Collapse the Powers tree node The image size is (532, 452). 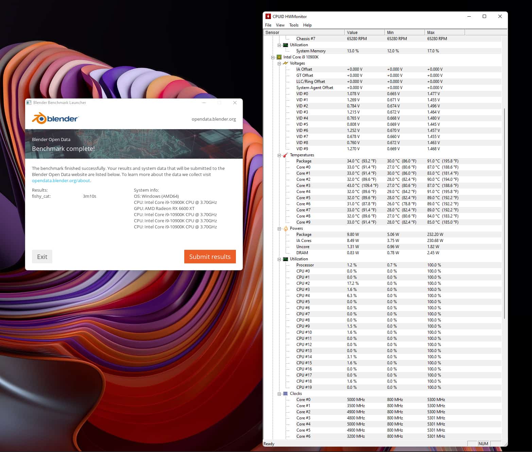(279, 229)
